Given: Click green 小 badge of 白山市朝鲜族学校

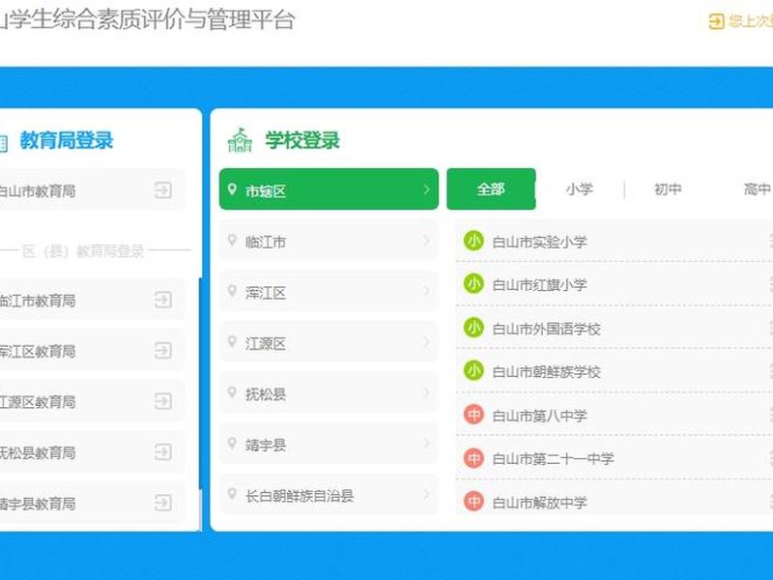Looking at the screenshot, I should tap(473, 371).
